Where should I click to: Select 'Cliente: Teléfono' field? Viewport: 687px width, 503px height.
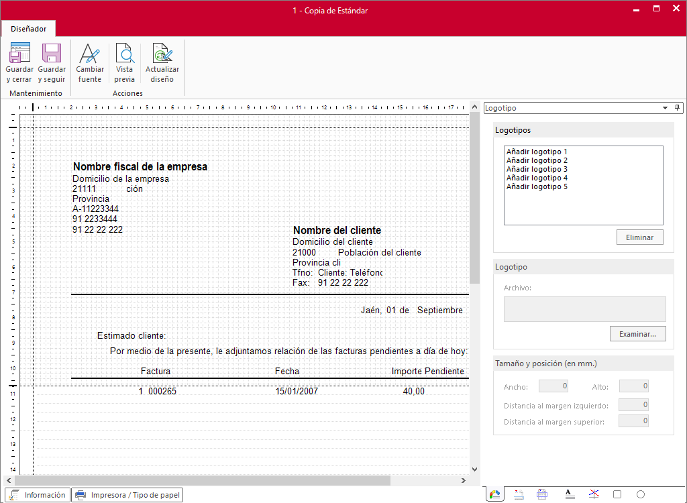[350, 272]
